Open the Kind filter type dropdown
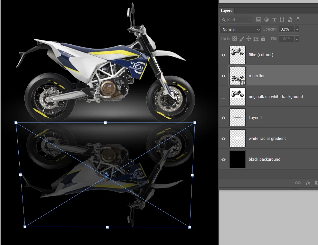Viewport: 318px width, 245px height. [x=236, y=20]
